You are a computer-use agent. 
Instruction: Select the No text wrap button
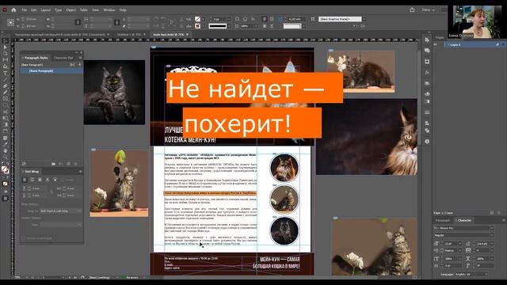pyautogui.click(x=25, y=180)
